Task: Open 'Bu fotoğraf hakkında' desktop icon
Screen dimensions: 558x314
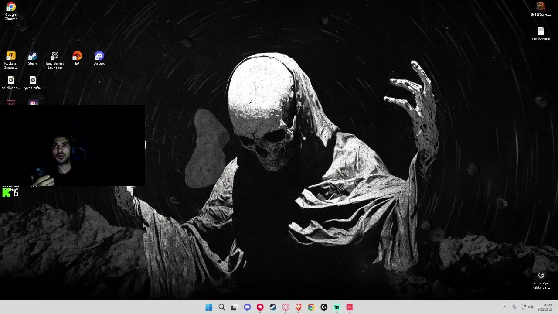Action: click(541, 281)
